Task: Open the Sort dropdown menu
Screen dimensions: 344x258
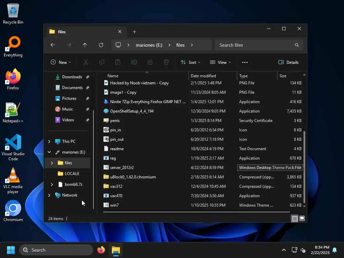Action: (x=190, y=62)
